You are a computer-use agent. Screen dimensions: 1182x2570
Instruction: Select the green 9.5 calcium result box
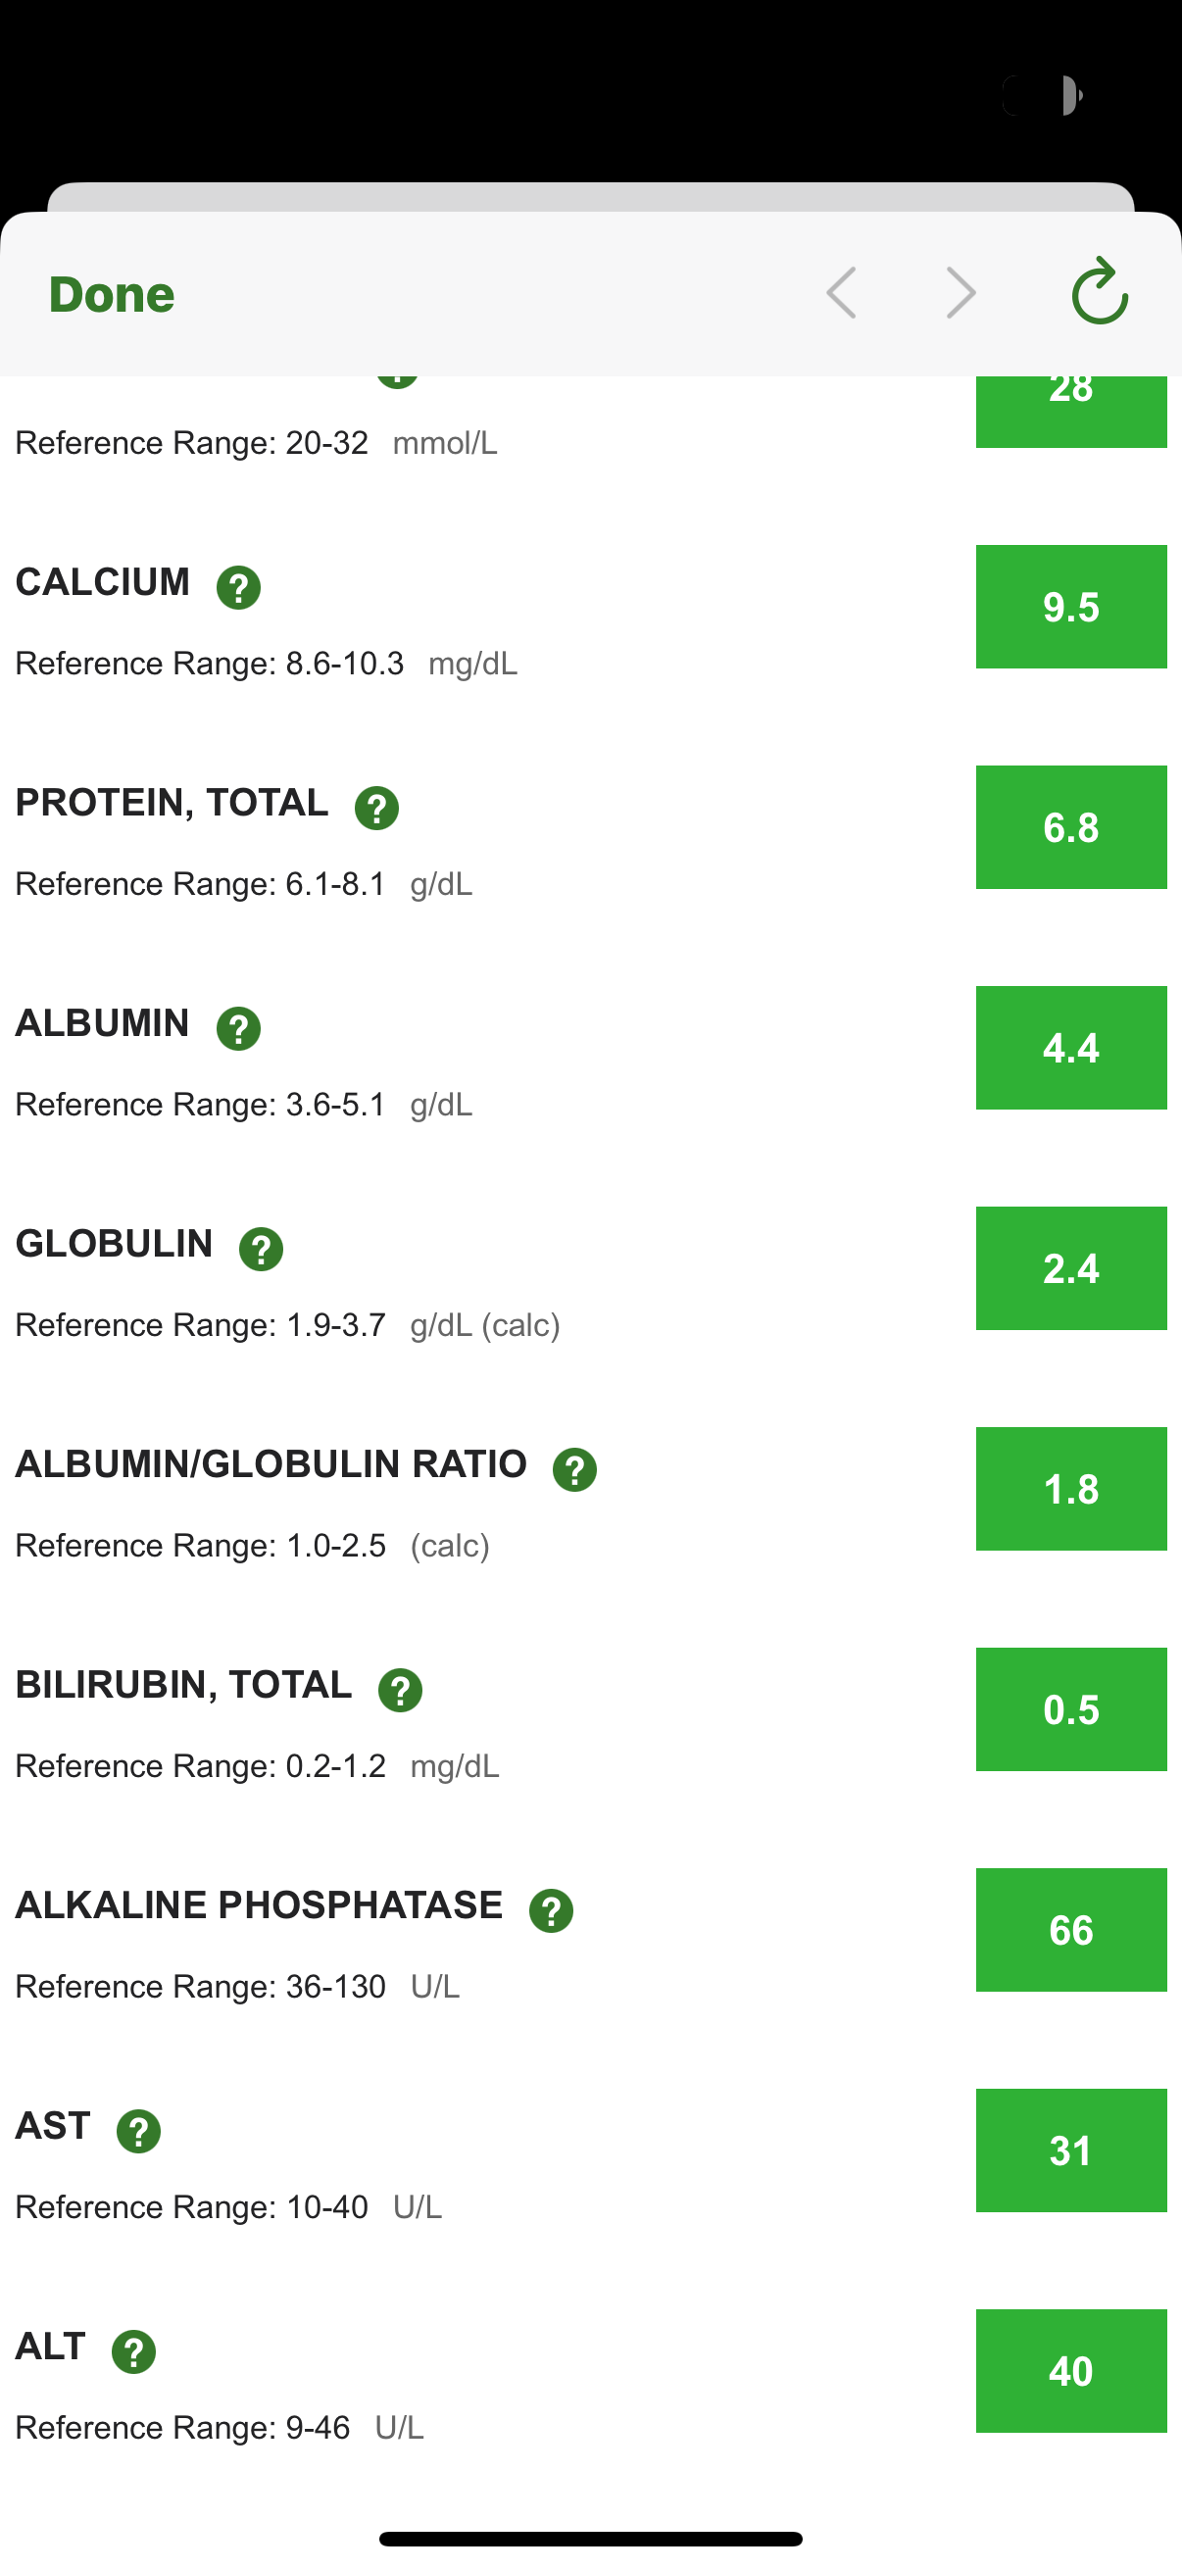[1070, 606]
